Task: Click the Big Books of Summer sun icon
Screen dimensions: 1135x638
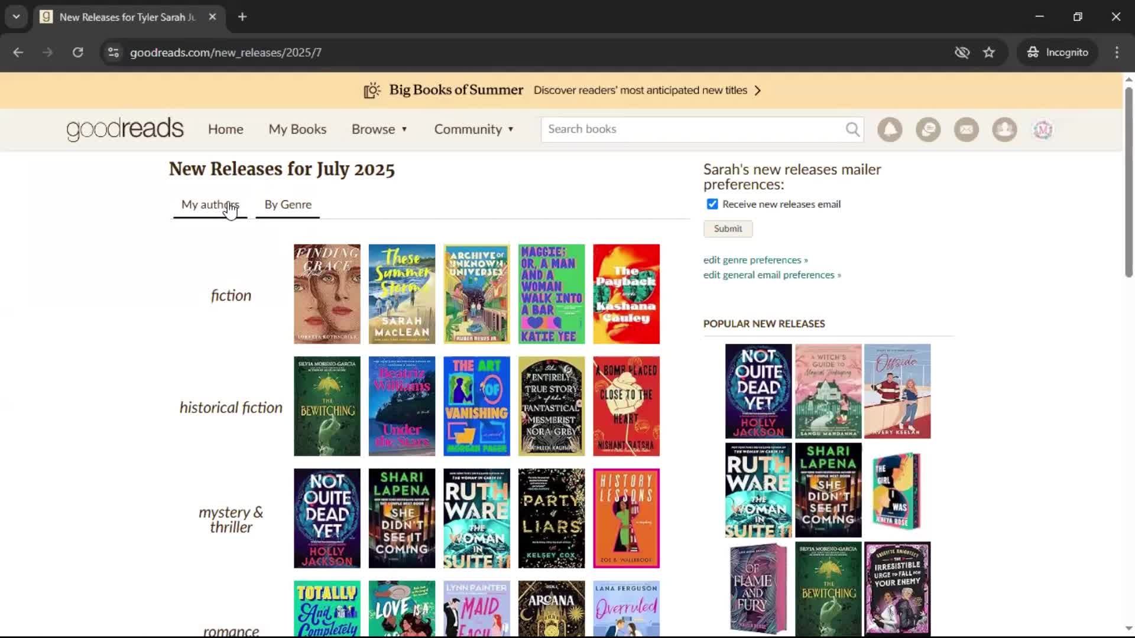Action: 372,90
